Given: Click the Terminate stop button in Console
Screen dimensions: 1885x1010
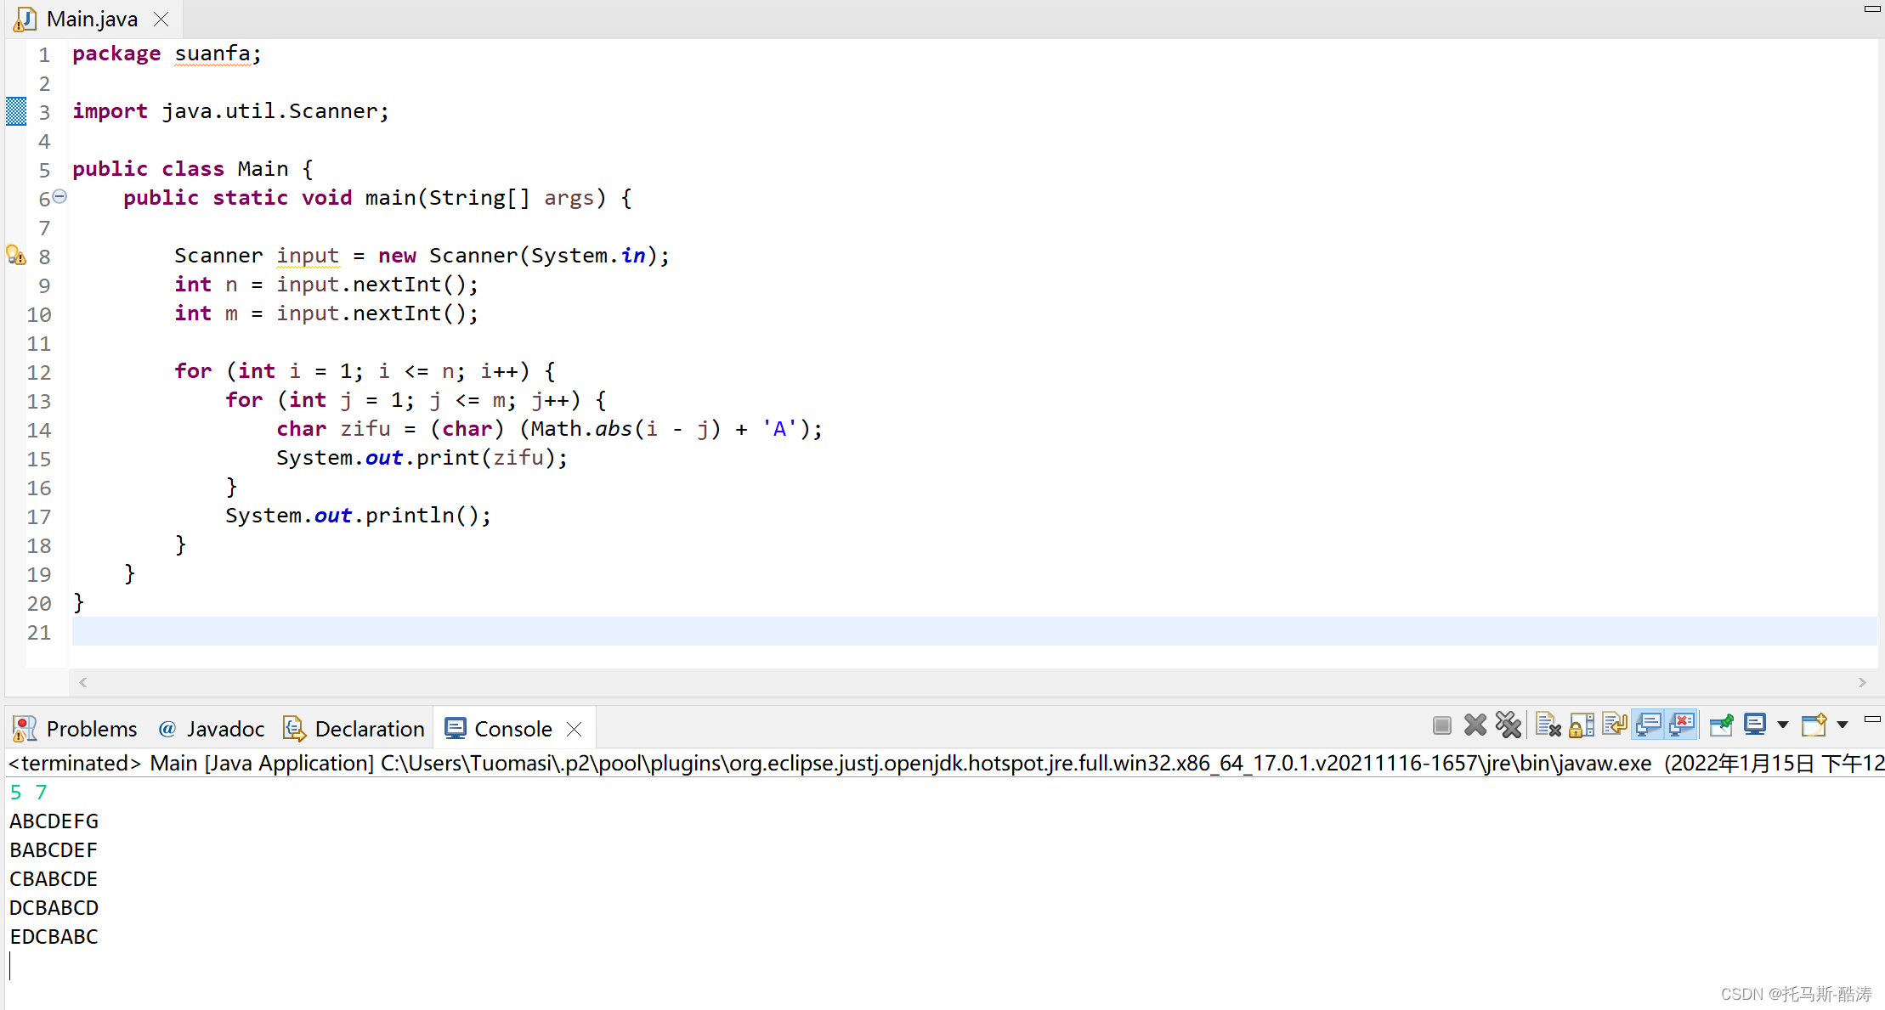Looking at the screenshot, I should click(1441, 725).
